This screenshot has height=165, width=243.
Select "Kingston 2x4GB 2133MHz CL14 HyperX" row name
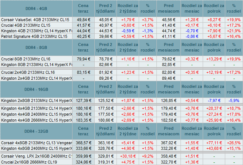pyautogui.click(x=37, y=78)
